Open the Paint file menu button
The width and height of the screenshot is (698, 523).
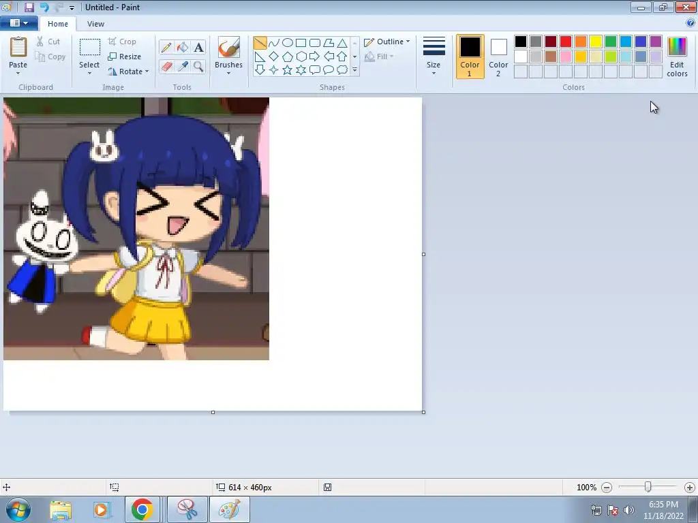click(18, 23)
